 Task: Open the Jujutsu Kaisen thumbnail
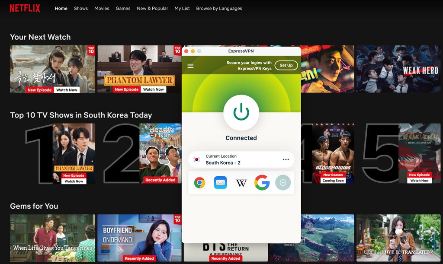click(x=419, y=153)
